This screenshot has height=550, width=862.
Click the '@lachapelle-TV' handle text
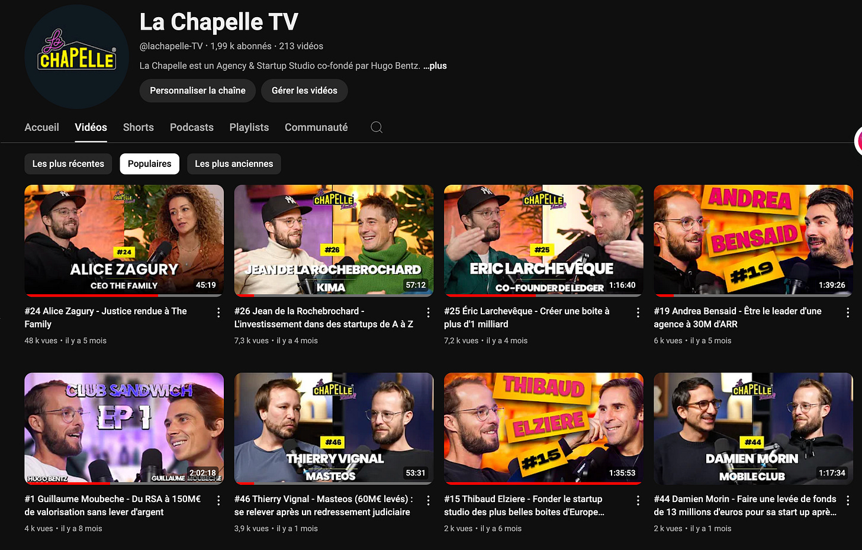[x=171, y=46]
